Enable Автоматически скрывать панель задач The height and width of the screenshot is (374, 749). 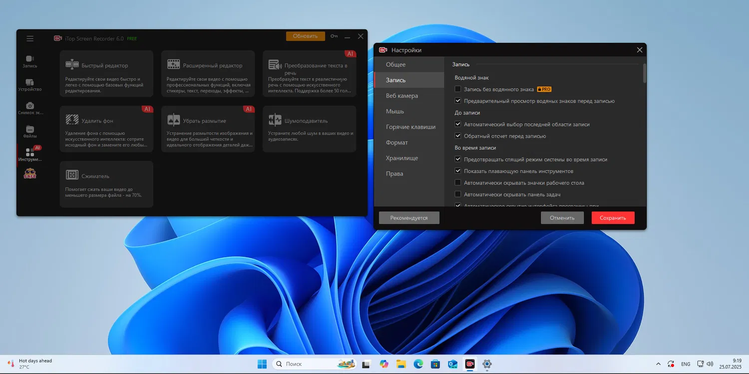click(458, 194)
